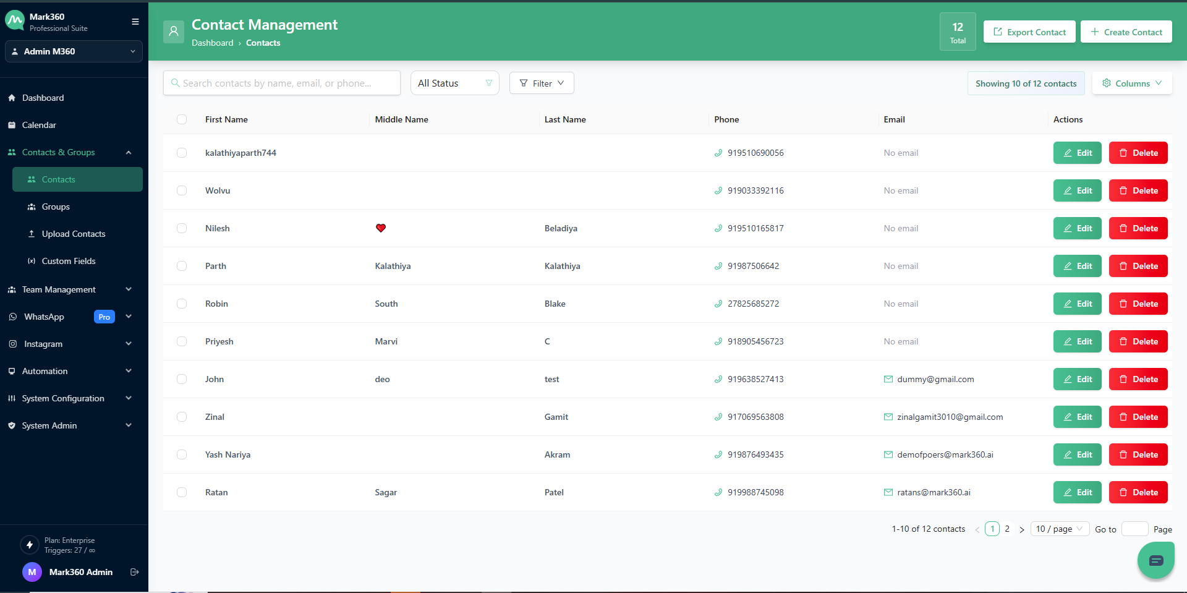The height and width of the screenshot is (593, 1187).
Task: Click the search contacts input field
Action: (x=282, y=83)
